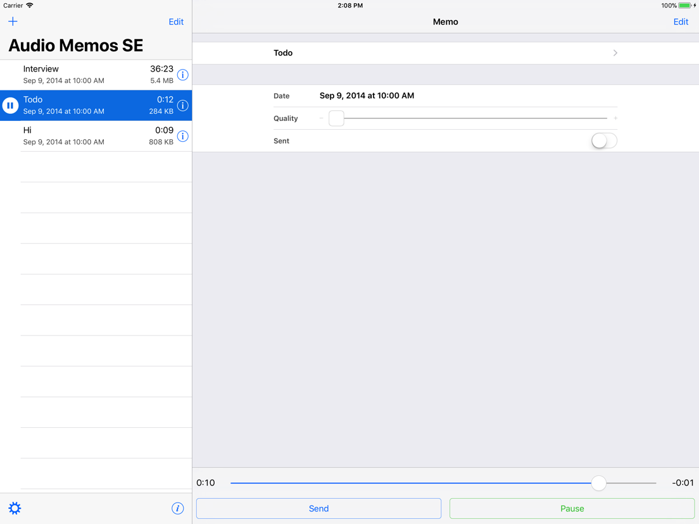Add a new memo with plus icon
The width and height of the screenshot is (699, 524).
click(x=13, y=22)
